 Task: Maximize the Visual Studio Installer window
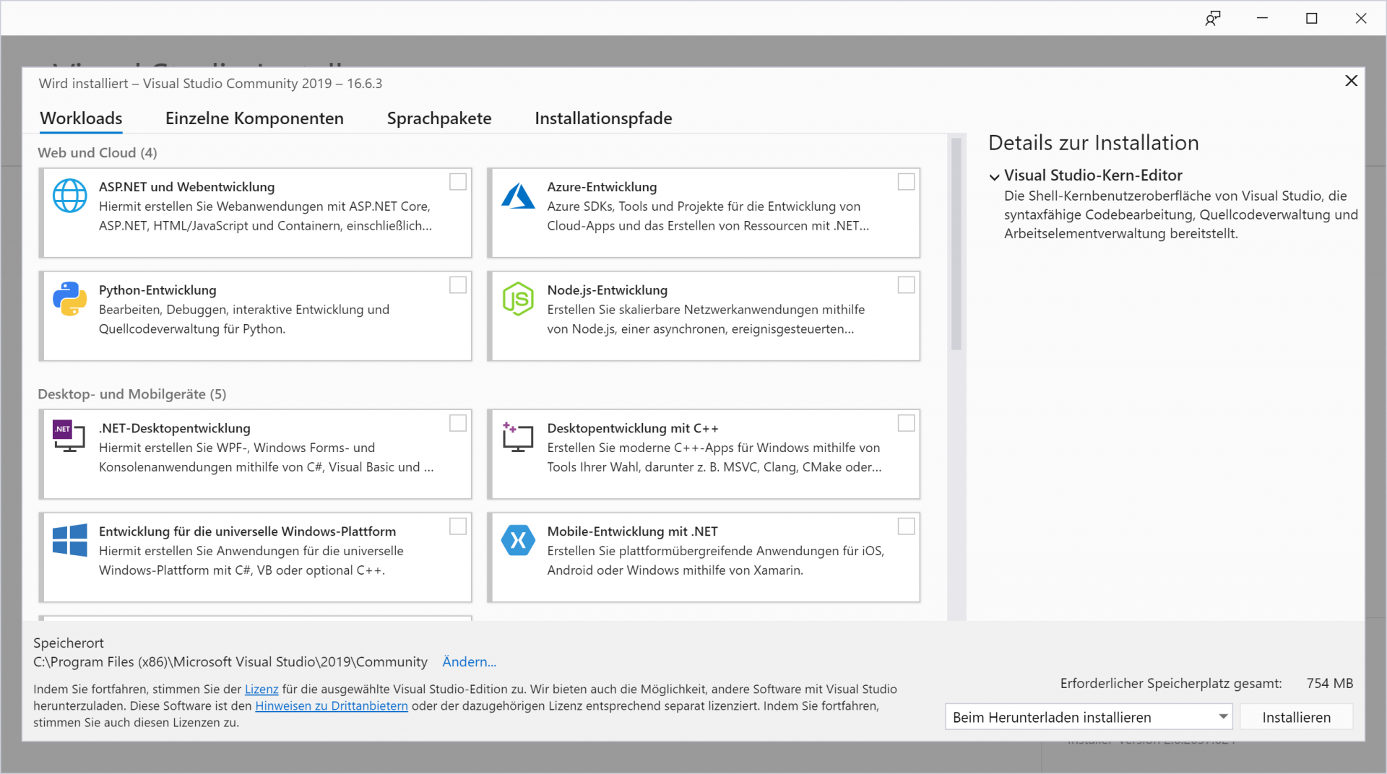[x=1311, y=18]
